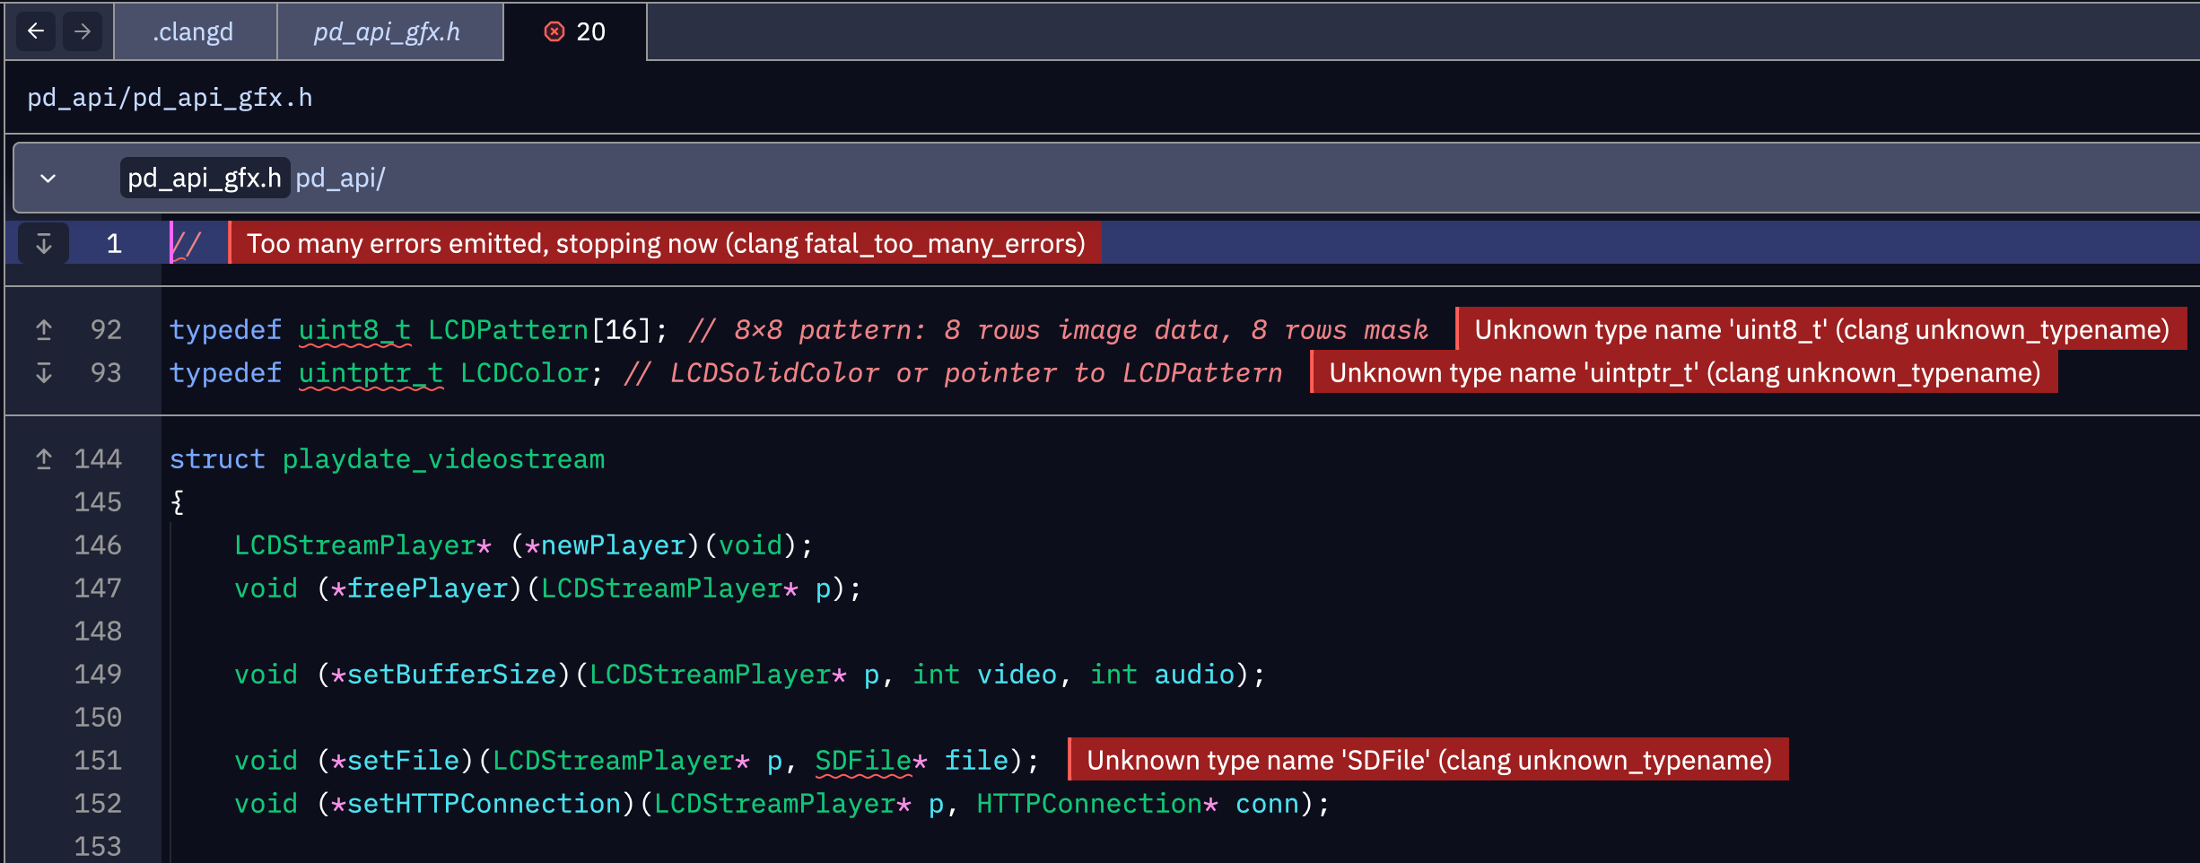2200x863 pixels.
Task: Click the unknown type 'uint8_t' error message
Action: (1820, 330)
